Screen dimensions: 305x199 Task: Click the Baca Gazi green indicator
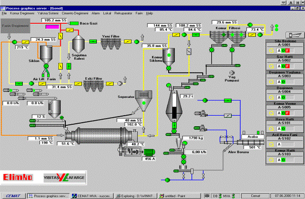click(74, 23)
